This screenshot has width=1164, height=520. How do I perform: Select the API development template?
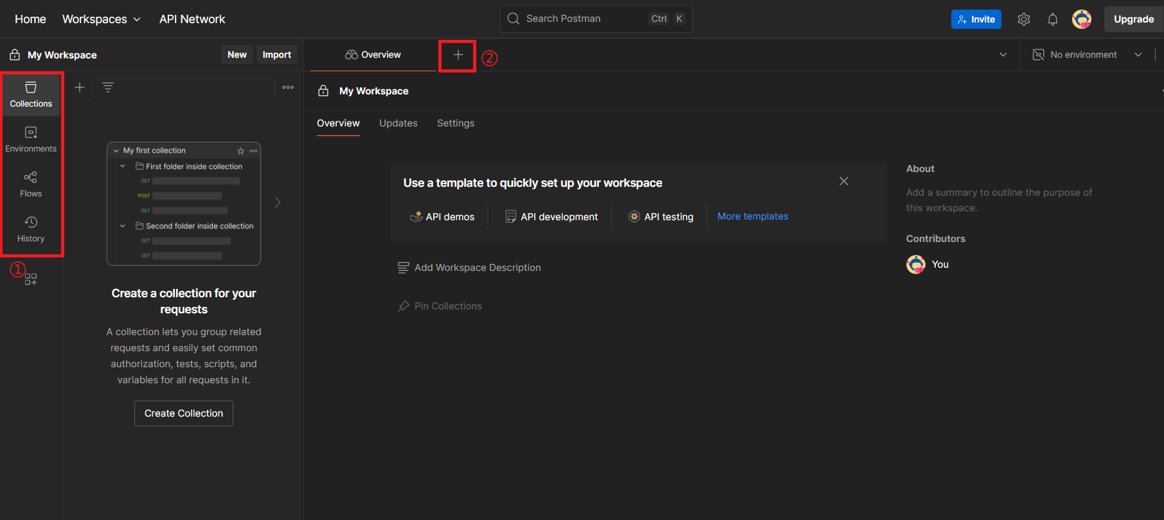coord(551,216)
